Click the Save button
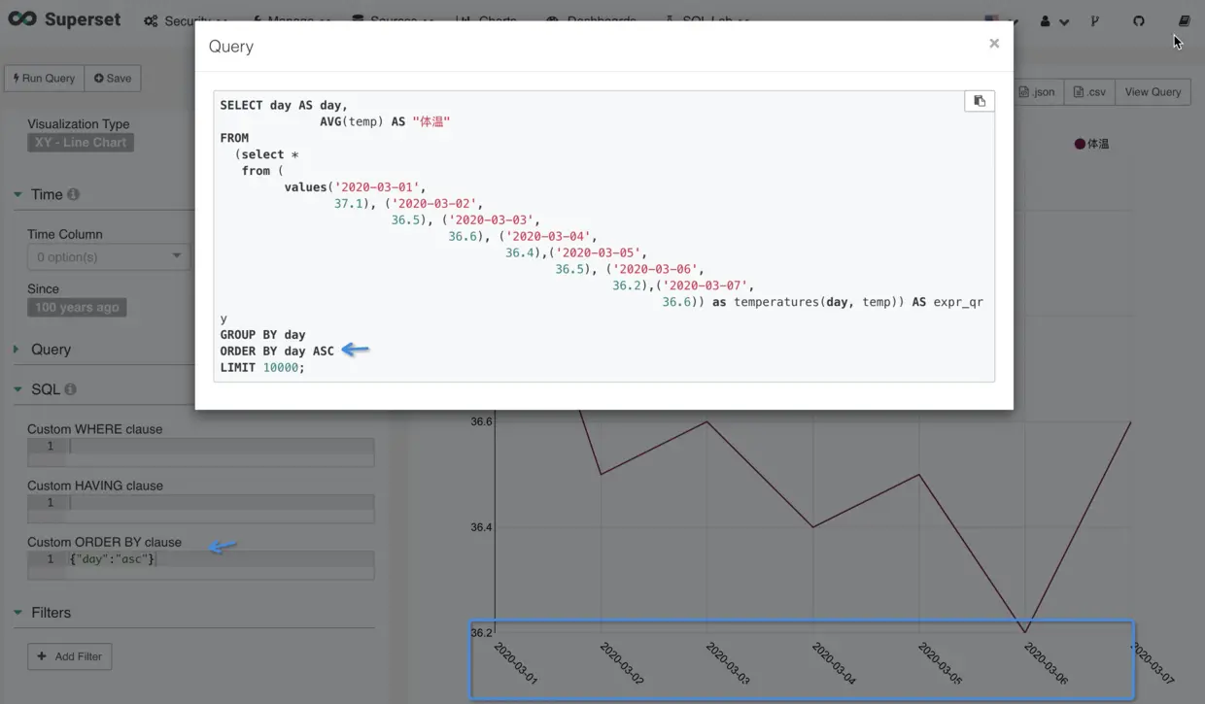 113,79
